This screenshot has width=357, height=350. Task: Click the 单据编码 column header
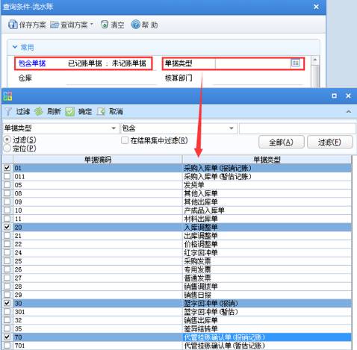click(x=98, y=160)
